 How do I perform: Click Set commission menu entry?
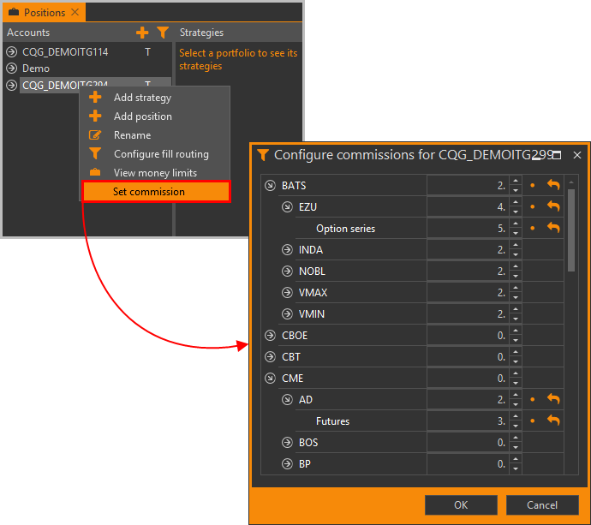click(156, 192)
